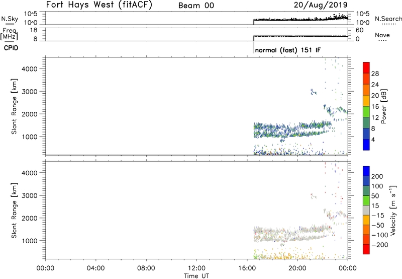
Task: Click the 'Velocity [m s-1]' axis label
Action: [x=393, y=210]
